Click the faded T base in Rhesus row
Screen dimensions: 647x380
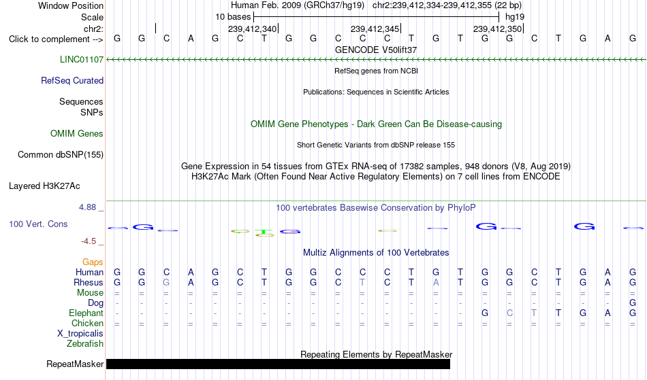click(x=362, y=282)
